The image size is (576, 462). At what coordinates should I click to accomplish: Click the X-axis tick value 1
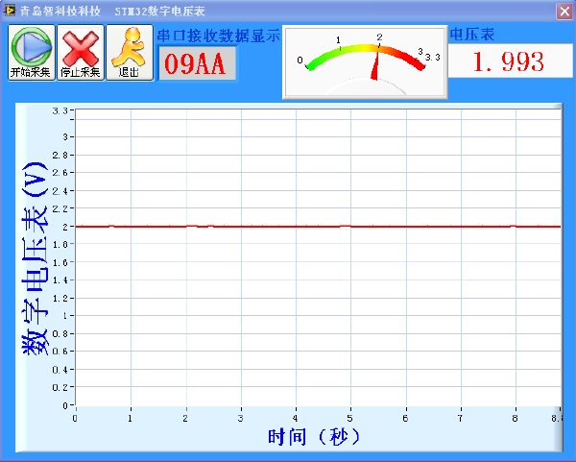tap(130, 418)
